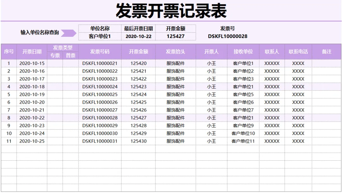Screen dimensions: 342x193
Task: Click the query result DSKFL10000028 under 发票号
Action: [227, 36]
